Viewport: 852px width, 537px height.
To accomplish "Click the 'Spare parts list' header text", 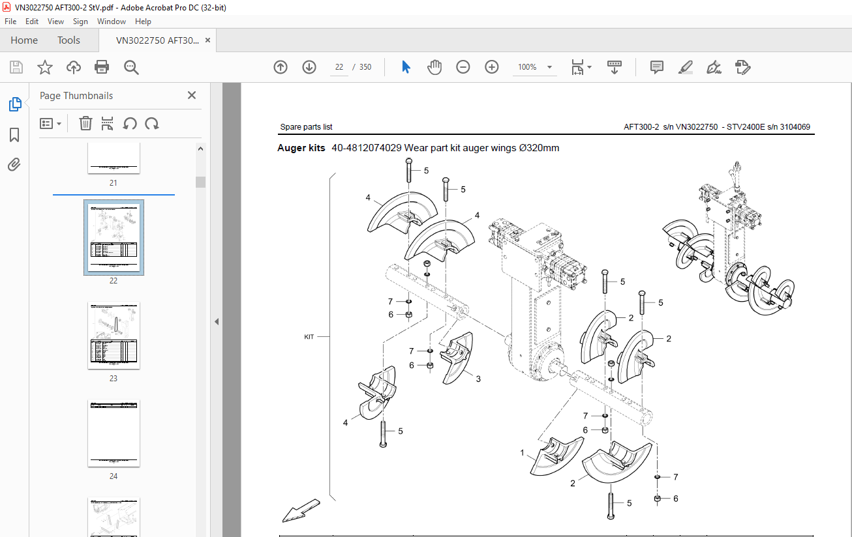I will (x=306, y=127).
